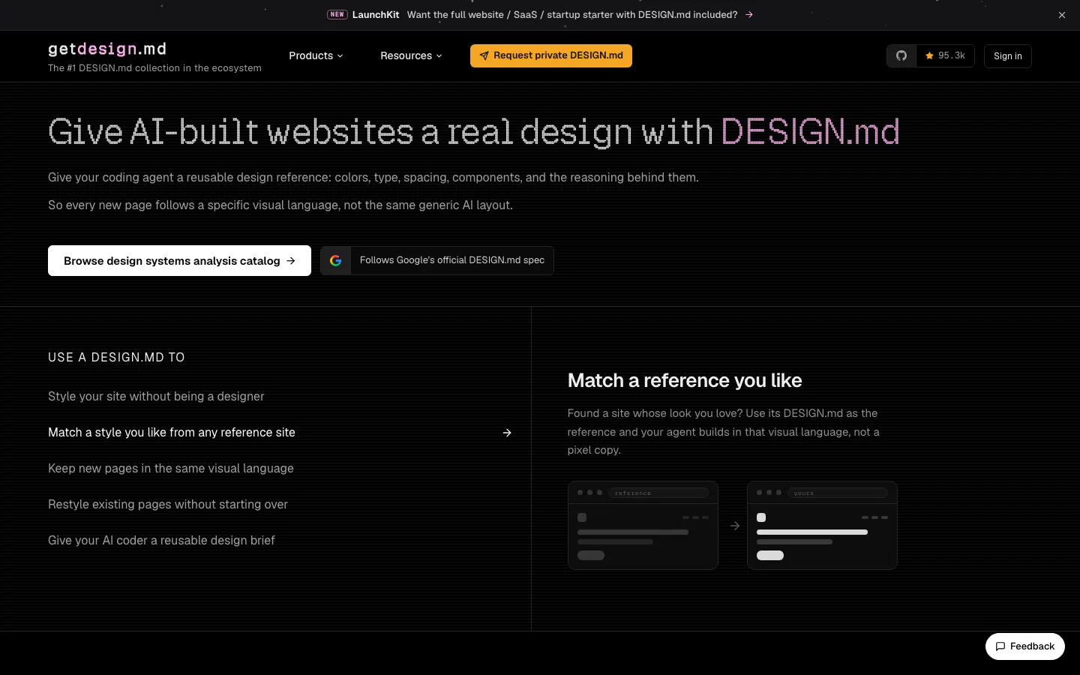Follow the banner arrow after DESIGN.md included
Viewport: 1080px width, 675px height.
[x=748, y=14]
